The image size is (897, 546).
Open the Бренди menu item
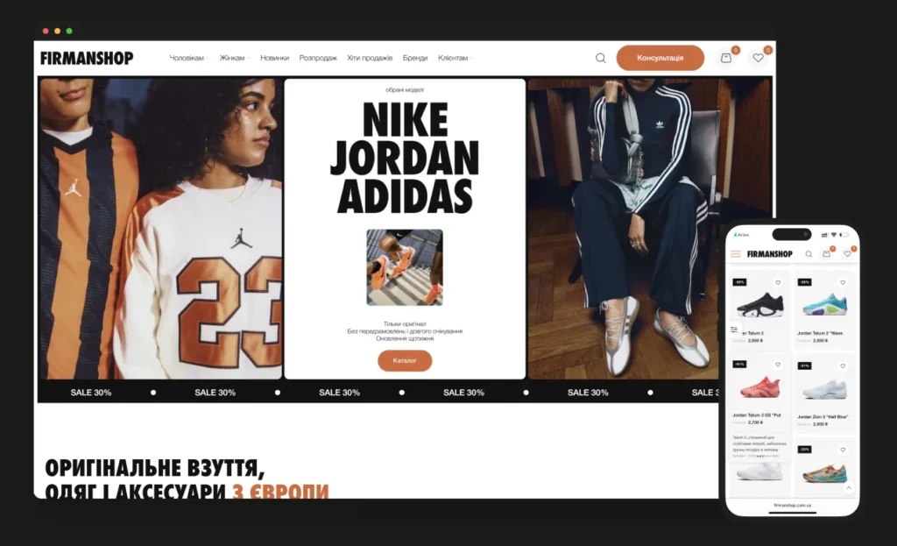415,59
